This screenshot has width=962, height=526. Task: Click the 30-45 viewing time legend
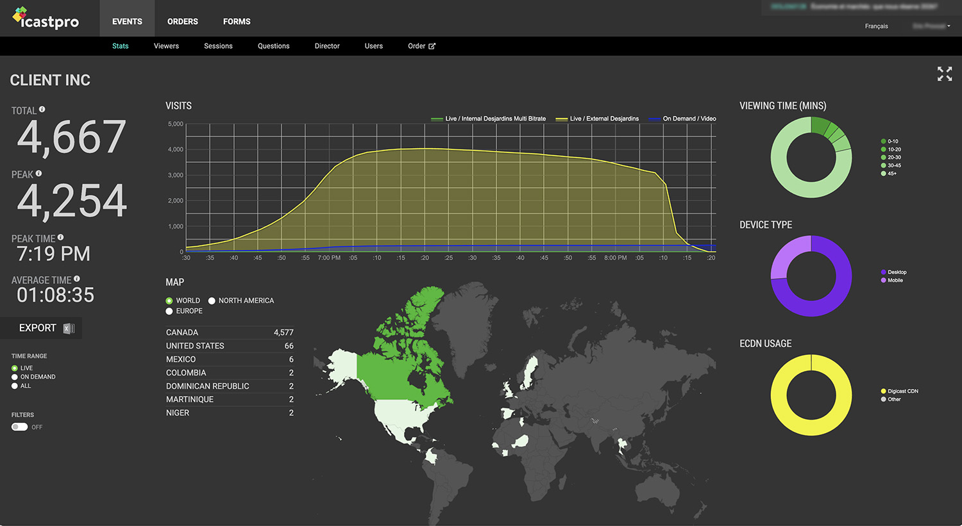point(891,165)
